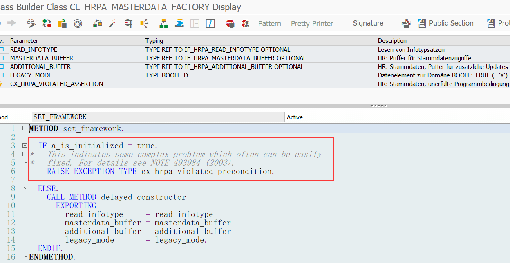Click the Pattern button
The width and height of the screenshot is (510, 263).
(x=270, y=24)
